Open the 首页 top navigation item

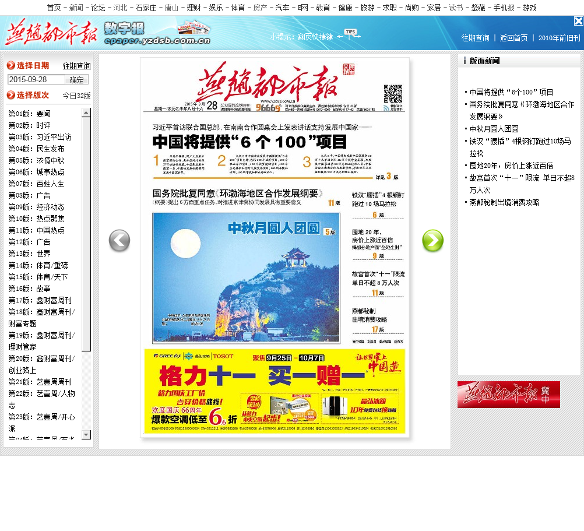54,8
